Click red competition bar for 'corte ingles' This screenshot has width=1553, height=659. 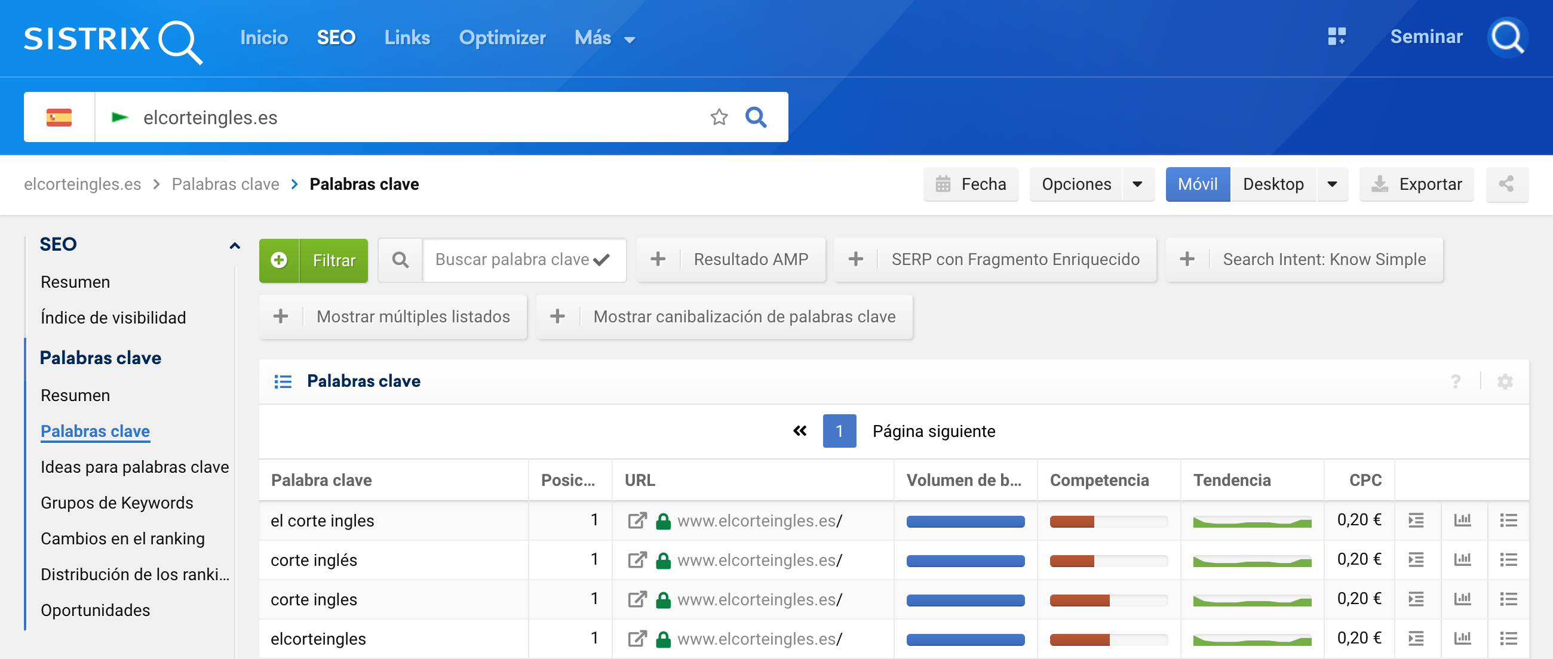click(1079, 600)
